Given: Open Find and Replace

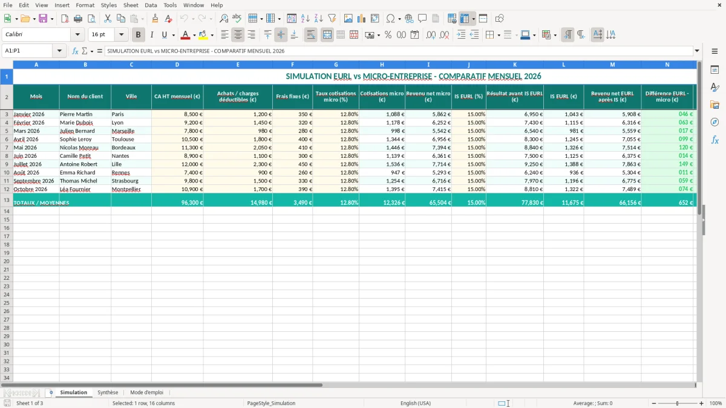Looking at the screenshot, I should coord(224,19).
